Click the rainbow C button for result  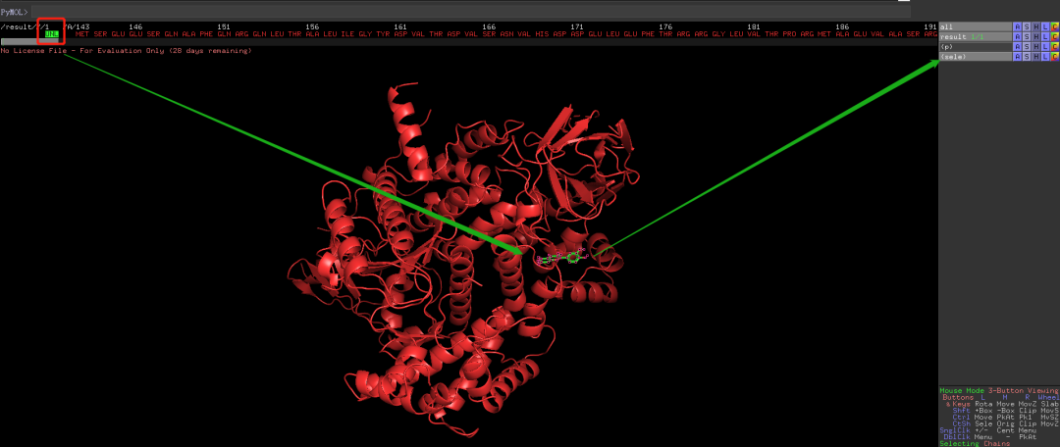[1055, 36]
